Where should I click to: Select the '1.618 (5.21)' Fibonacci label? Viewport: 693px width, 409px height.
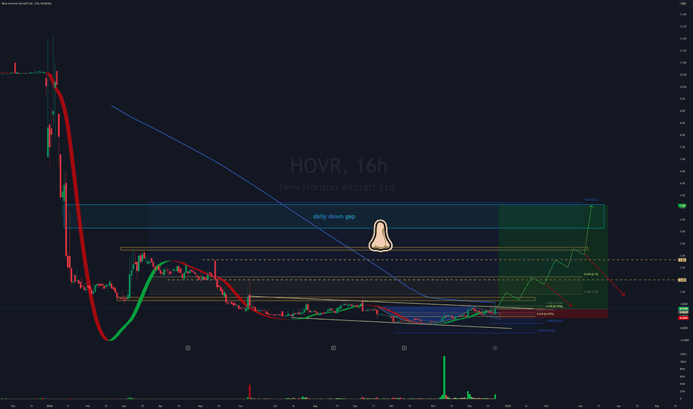591,200
